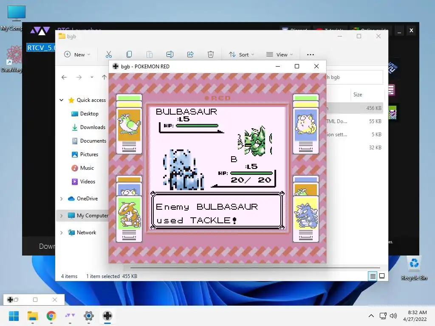The image size is (435, 326).
Task: Switch Explorer to details view icon
Action: tap(373, 276)
